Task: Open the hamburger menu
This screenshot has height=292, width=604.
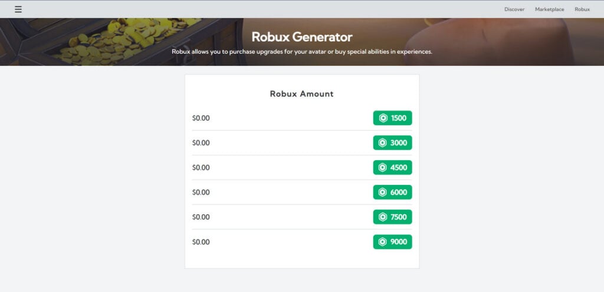Action: pyautogui.click(x=18, y=9)
